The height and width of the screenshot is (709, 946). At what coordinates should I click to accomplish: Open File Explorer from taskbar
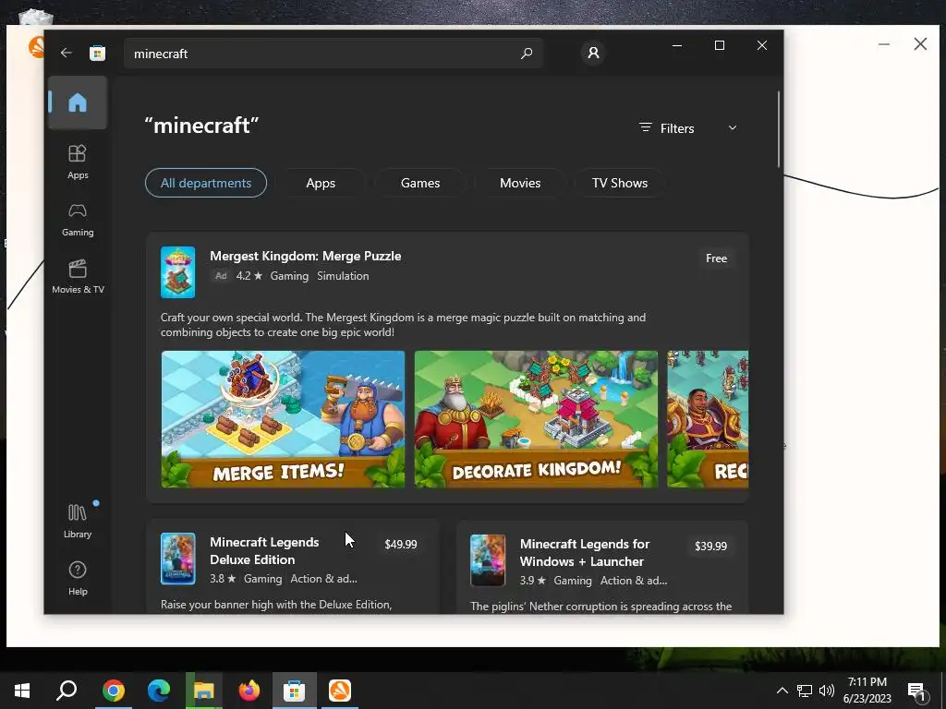[204, 691]
